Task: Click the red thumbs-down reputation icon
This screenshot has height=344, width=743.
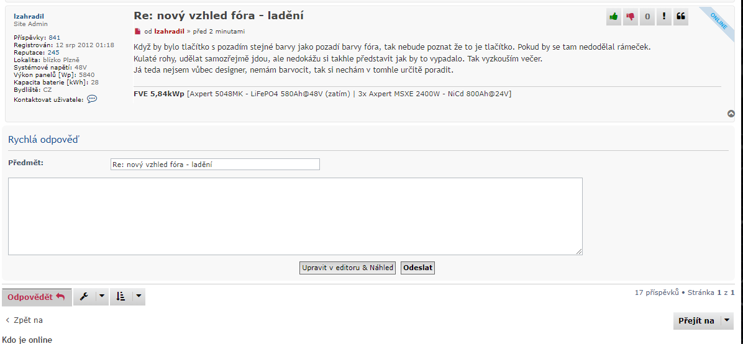Action: tap(631, 17)
